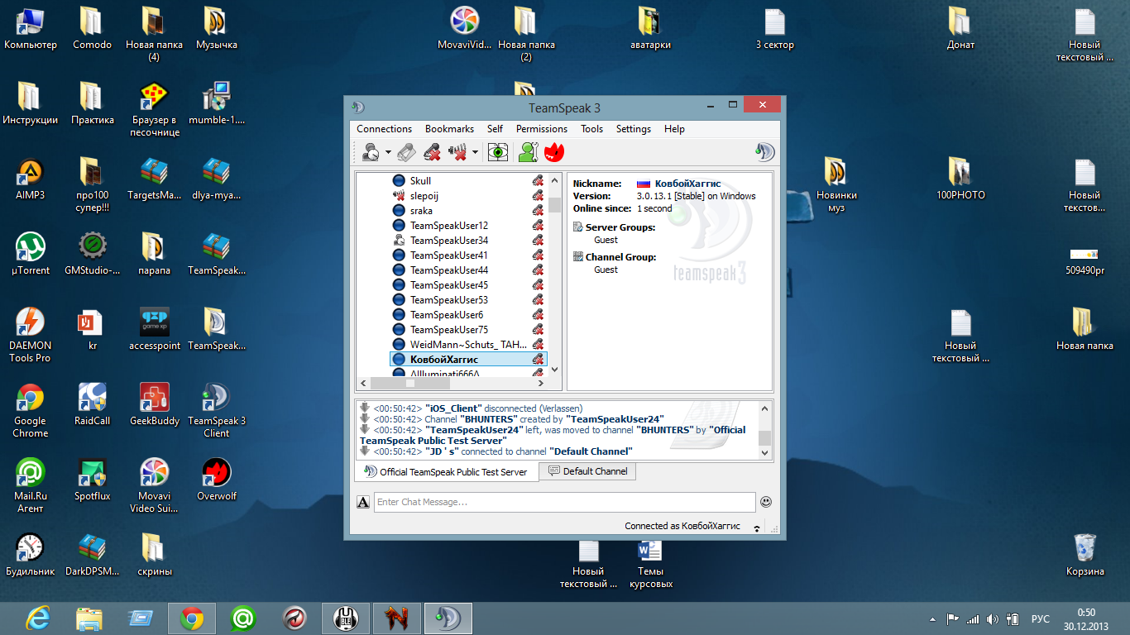The width and height of the screenshot is (1130, 635).
Task: Open the Tools menu
Action: click(x=591, y=129)
